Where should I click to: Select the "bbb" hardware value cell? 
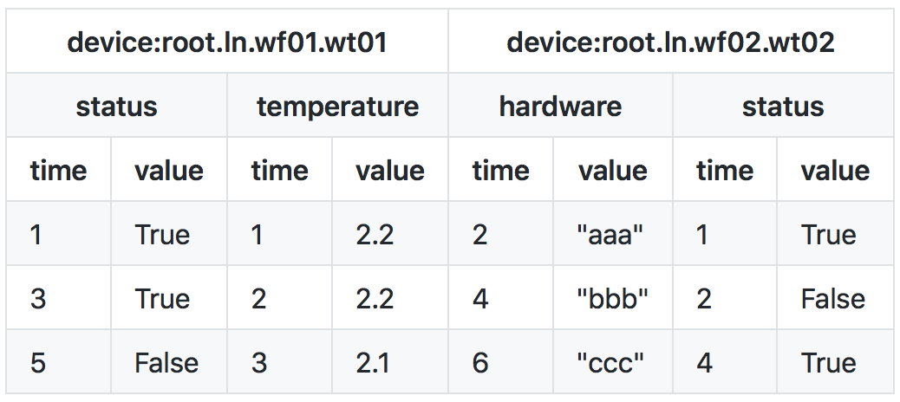click(x=612, y=299)
